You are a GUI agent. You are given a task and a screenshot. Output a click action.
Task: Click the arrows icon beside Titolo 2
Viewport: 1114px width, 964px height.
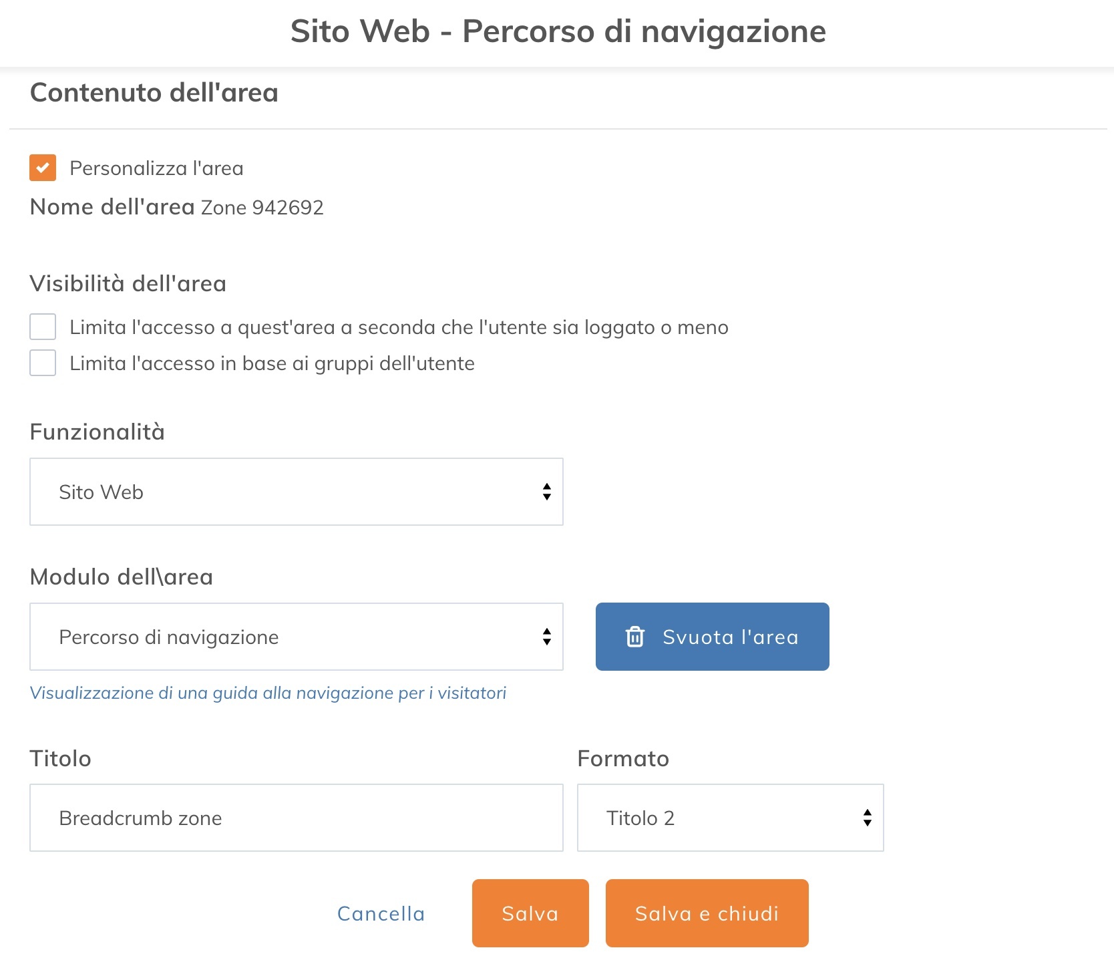coord(867,818)
